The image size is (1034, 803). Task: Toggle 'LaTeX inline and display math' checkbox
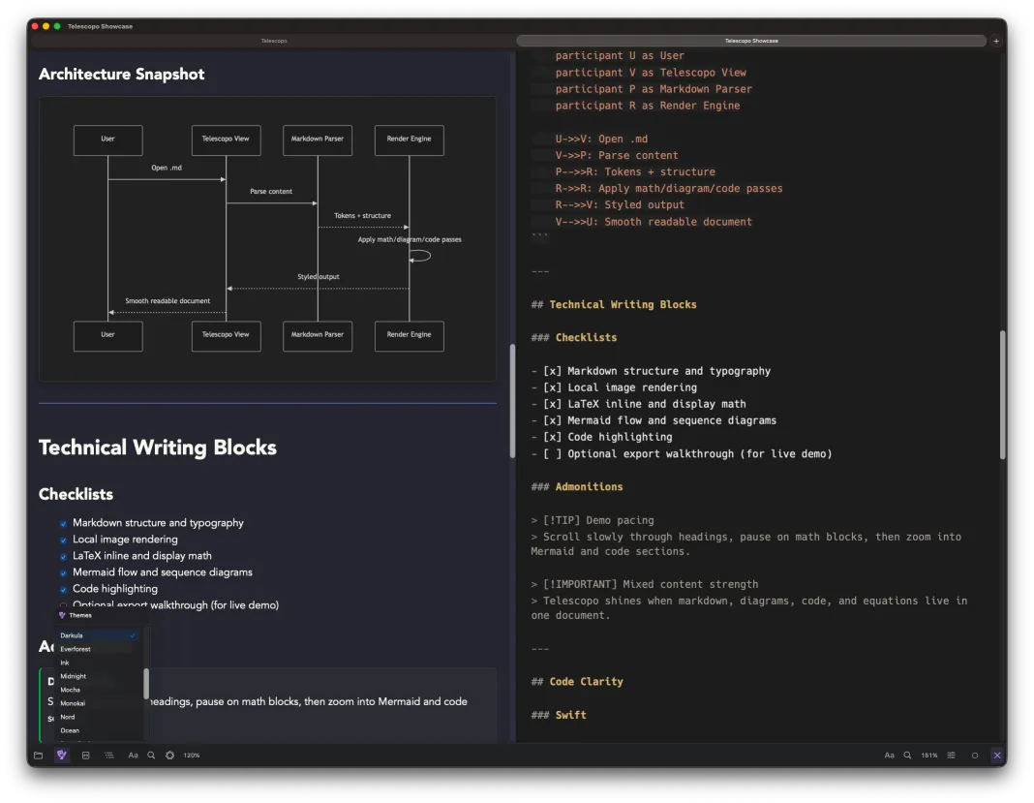(63, 557)
